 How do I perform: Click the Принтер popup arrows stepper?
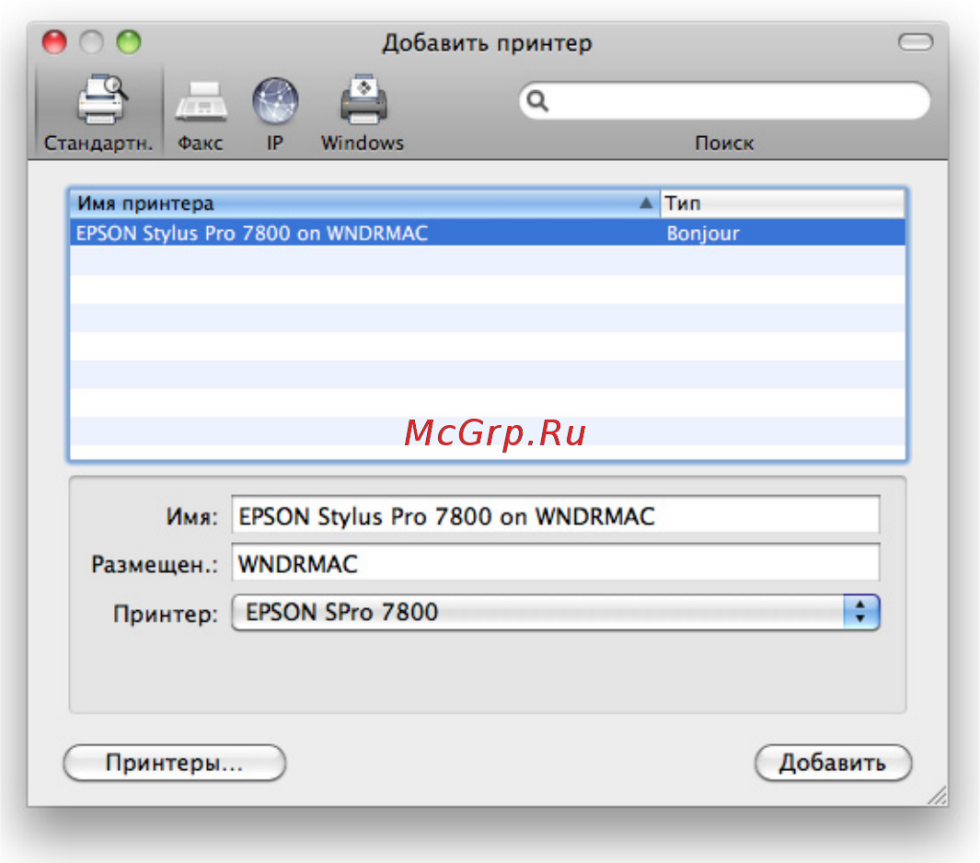(860, 612)
